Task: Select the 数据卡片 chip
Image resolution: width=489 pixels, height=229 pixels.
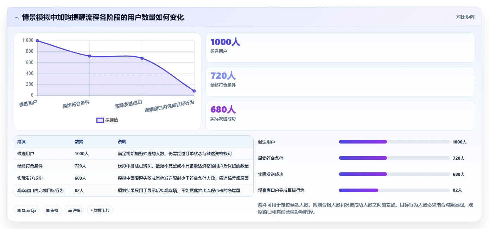Action: coord(100,210)
